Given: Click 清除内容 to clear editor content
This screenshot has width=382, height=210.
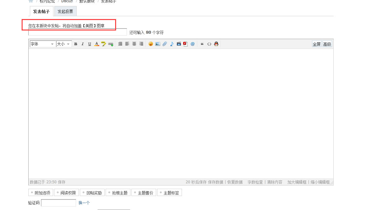Looking at the screenshot, I should click(x=275, y=182).
